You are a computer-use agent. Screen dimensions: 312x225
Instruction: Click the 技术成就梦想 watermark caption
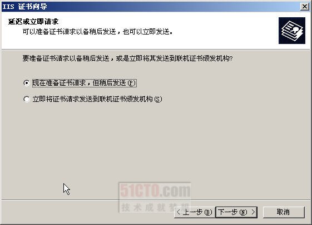click(x=155, y=207)
